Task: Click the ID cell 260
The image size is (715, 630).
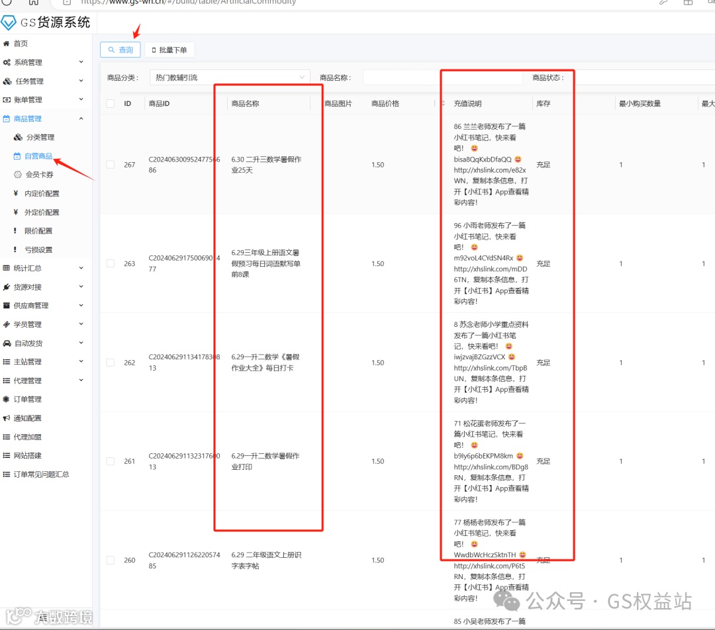Action: click(130, 560)
